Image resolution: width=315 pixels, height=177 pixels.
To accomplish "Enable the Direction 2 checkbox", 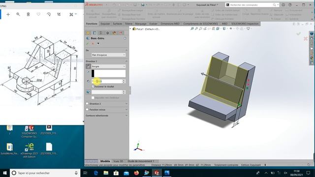I will click(87, 104).
